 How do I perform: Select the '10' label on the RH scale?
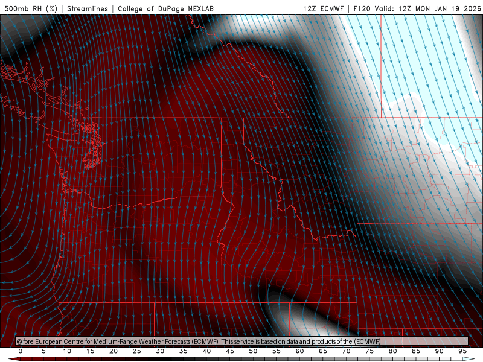(67, 351)
